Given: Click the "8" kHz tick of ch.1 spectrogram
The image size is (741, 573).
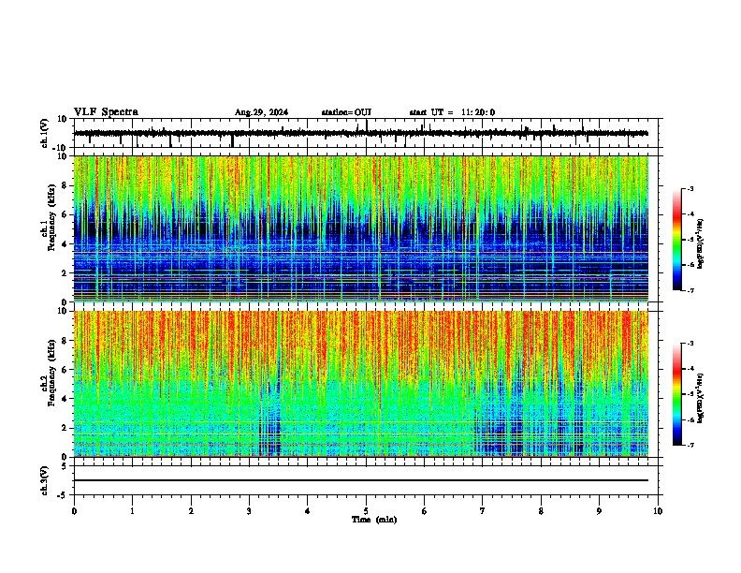Looking at the screenshot, I should click(65, 185).
